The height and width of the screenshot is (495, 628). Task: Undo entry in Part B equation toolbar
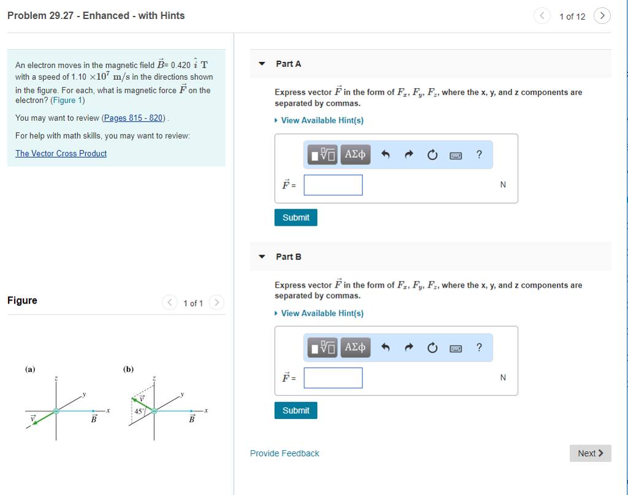coord(385,348)
